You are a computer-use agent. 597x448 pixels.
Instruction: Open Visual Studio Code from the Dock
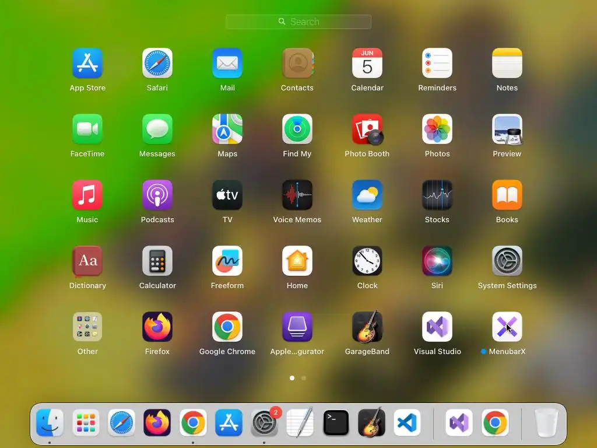[x=407, y=422]
